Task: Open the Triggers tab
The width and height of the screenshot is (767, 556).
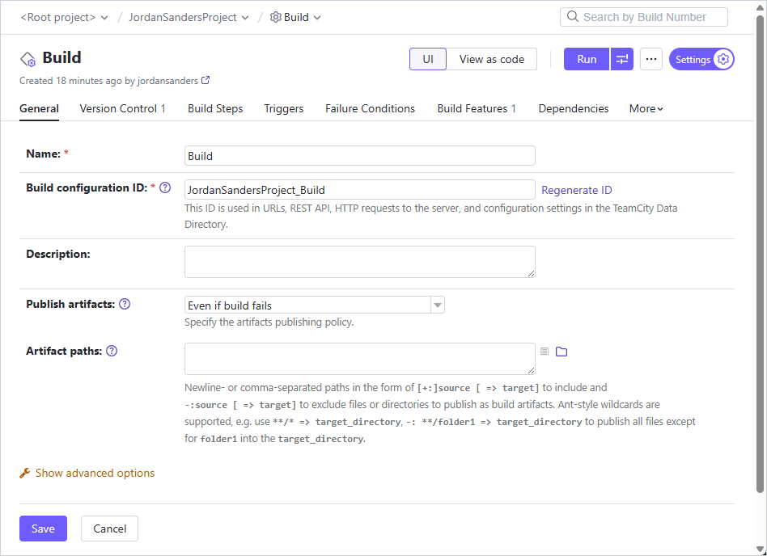Action: tap(284, 108)
